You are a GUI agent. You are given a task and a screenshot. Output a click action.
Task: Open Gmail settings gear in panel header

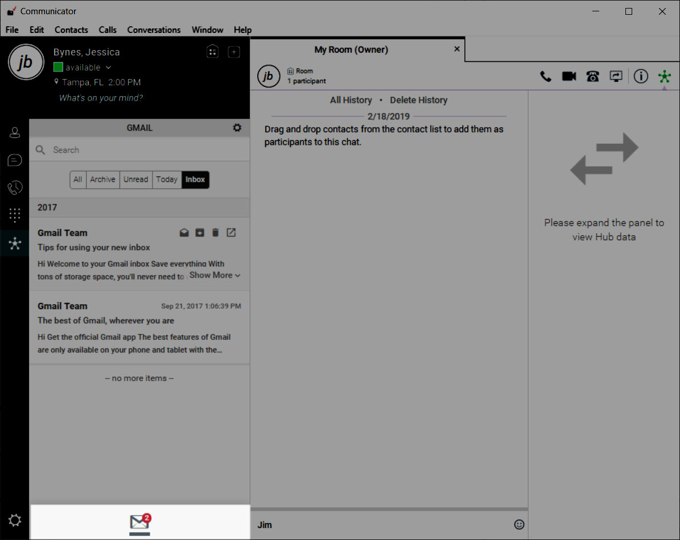[x=237, y=128]
